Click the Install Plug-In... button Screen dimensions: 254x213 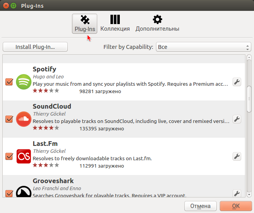click(x=35, y=47)
